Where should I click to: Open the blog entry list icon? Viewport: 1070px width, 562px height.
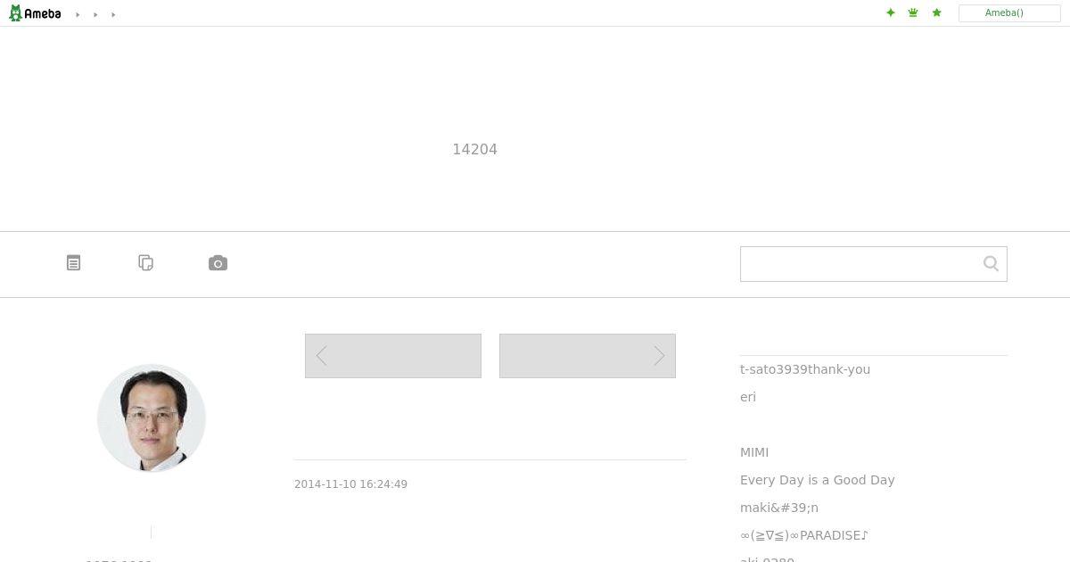[x=74, y=263]
